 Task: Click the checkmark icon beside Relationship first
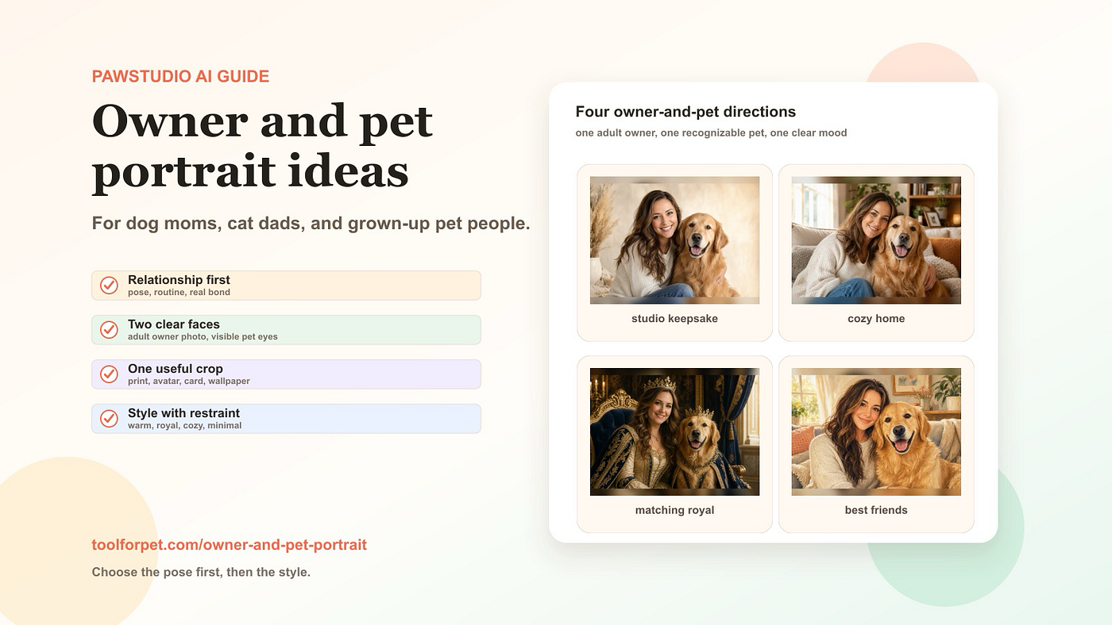pos(109,286)
